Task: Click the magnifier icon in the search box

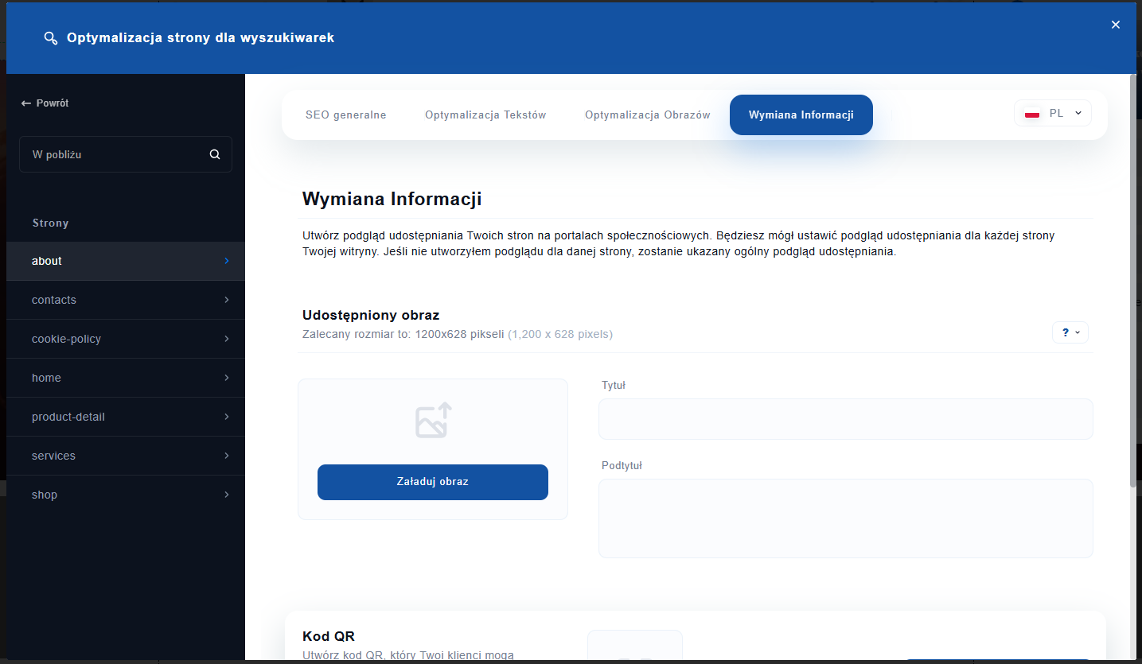Action: click(x=214, y=154)
